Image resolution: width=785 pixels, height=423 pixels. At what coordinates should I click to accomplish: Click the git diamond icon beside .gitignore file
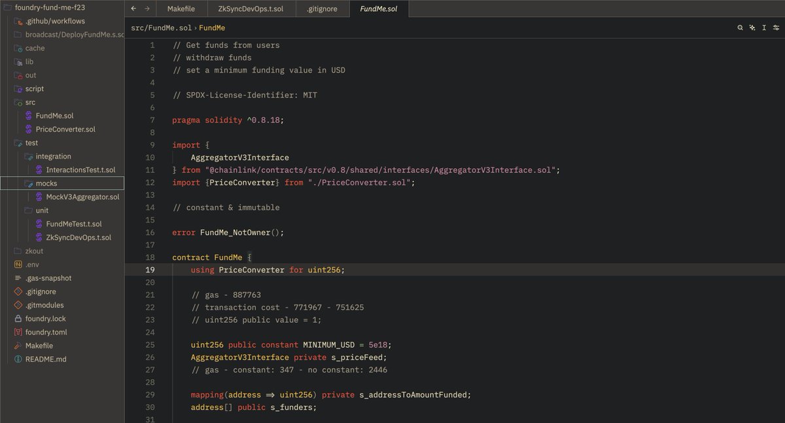point(18,291)
